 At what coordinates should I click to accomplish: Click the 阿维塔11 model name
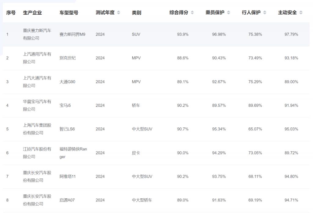(67, 176)
